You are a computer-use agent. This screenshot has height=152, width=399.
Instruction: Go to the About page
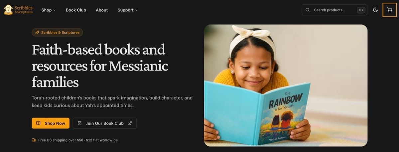(102, 10)
